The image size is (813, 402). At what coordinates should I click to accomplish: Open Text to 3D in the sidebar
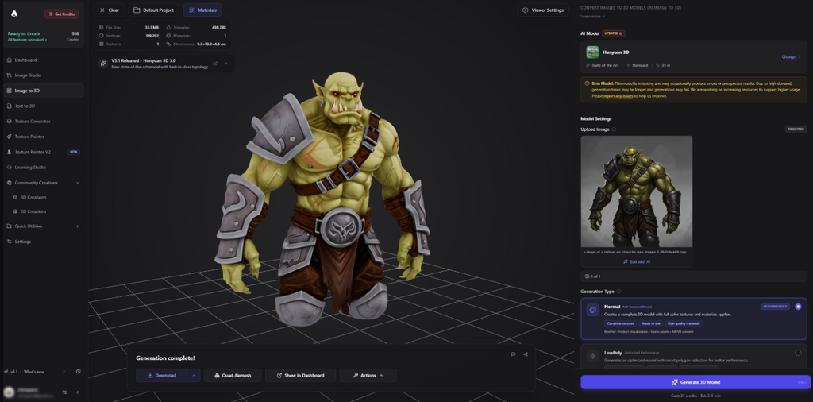coord(44,106)
